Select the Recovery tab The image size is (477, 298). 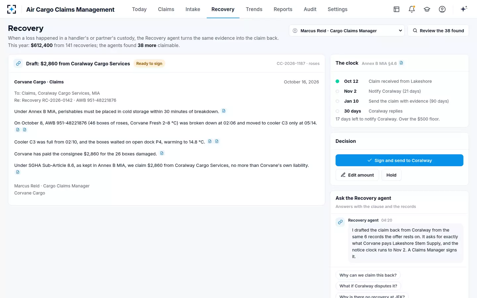click(223, 9)
